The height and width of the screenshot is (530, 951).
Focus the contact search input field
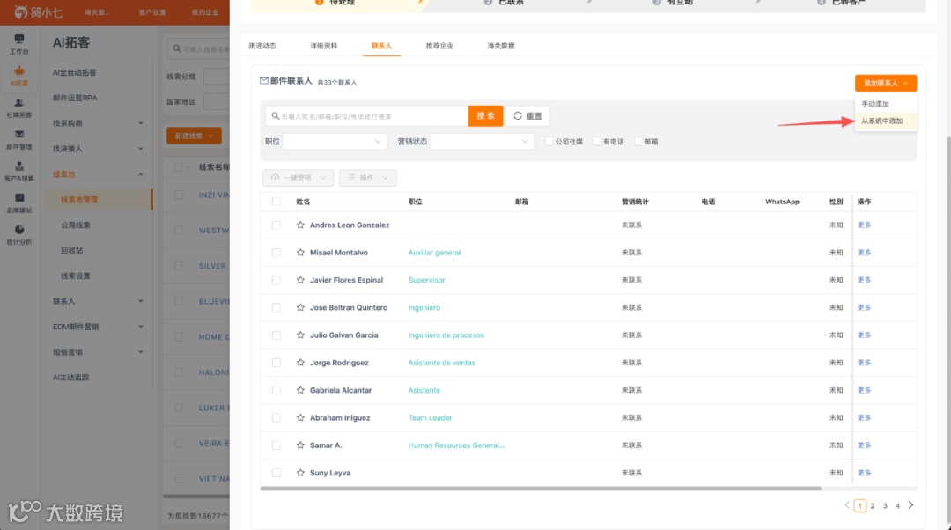367,116
